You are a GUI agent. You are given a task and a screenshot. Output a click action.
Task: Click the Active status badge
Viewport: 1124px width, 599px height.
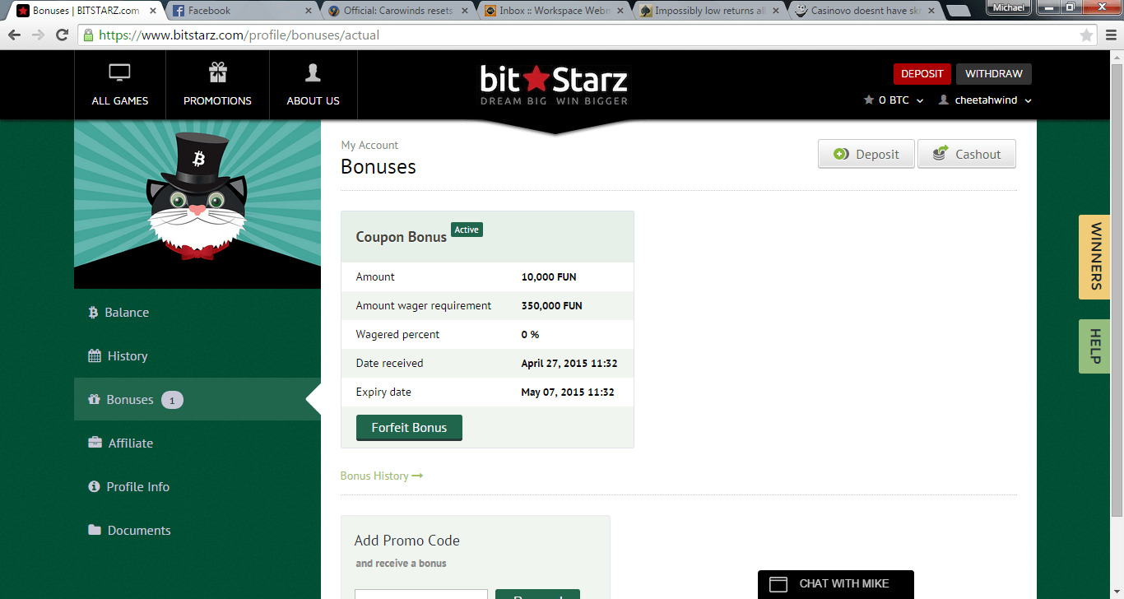tap(467, 230)
